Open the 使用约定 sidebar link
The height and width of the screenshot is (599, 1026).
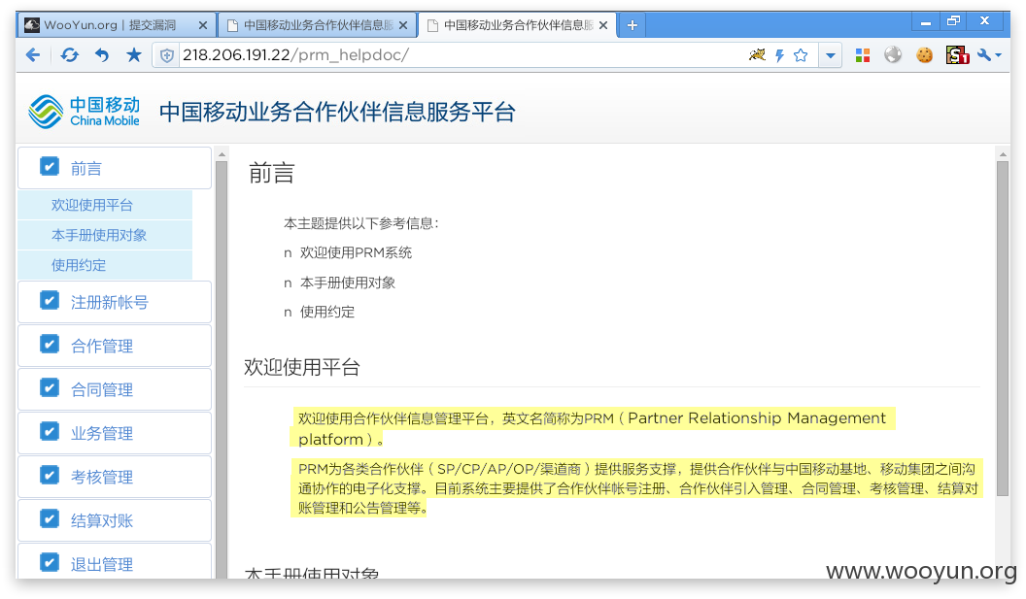105,265
